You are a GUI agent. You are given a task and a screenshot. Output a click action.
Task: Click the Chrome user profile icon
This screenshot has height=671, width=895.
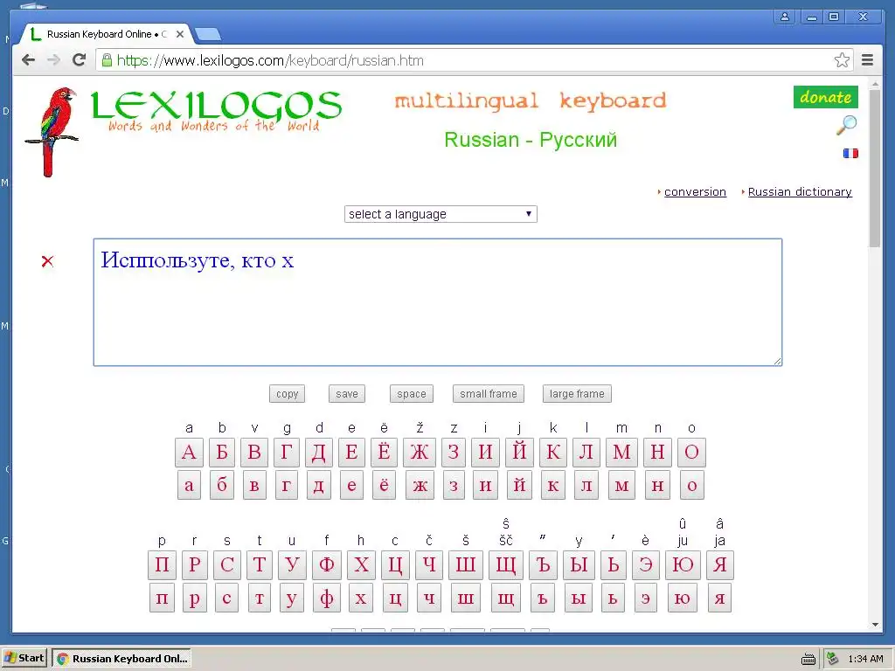(785, 17)
